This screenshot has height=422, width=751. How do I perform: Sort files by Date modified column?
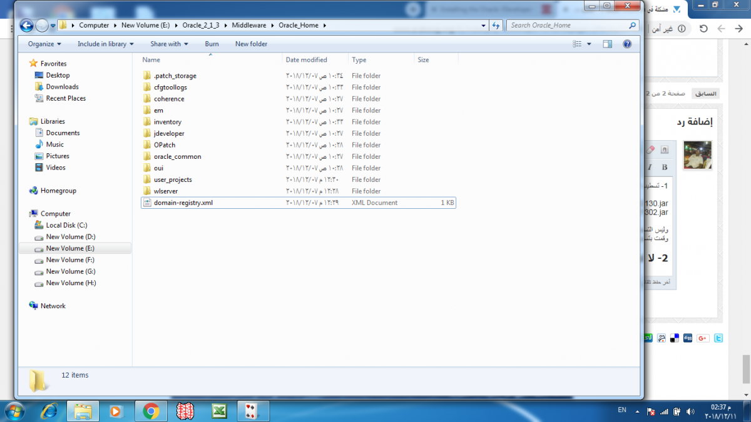[307, 60]
